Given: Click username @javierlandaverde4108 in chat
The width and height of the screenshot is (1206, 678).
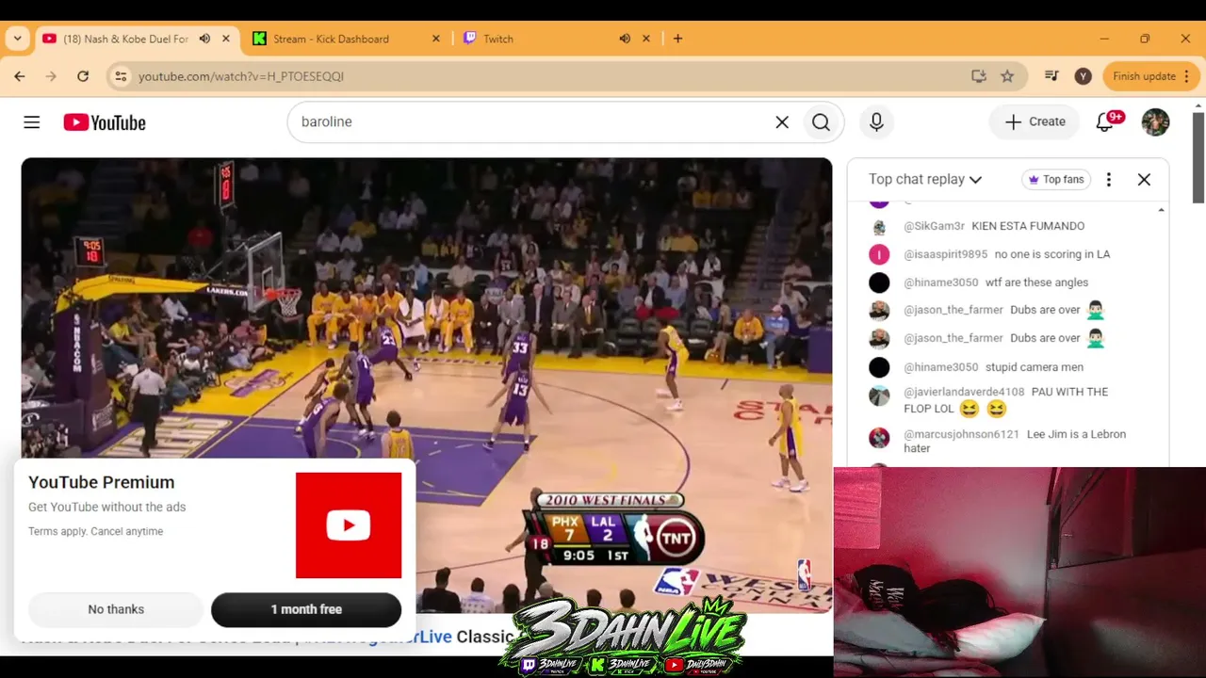Looking at the screenshot, I should tap(964, 392).
